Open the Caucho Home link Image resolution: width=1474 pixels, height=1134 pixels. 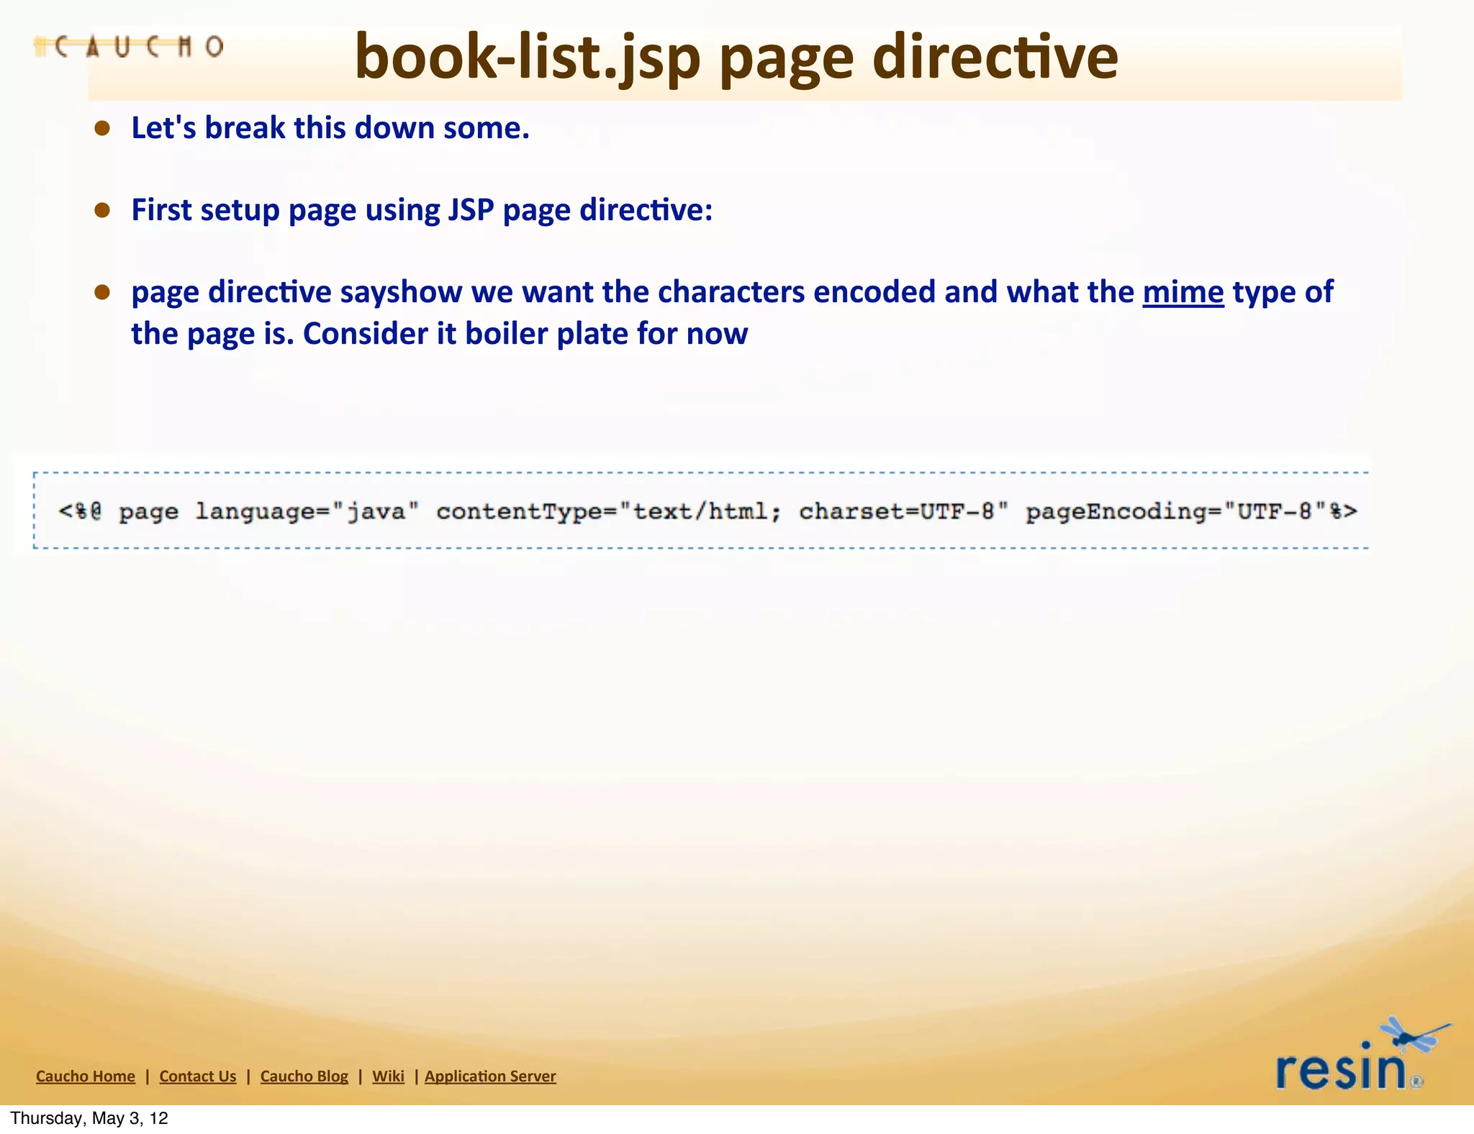point(86,1076)
